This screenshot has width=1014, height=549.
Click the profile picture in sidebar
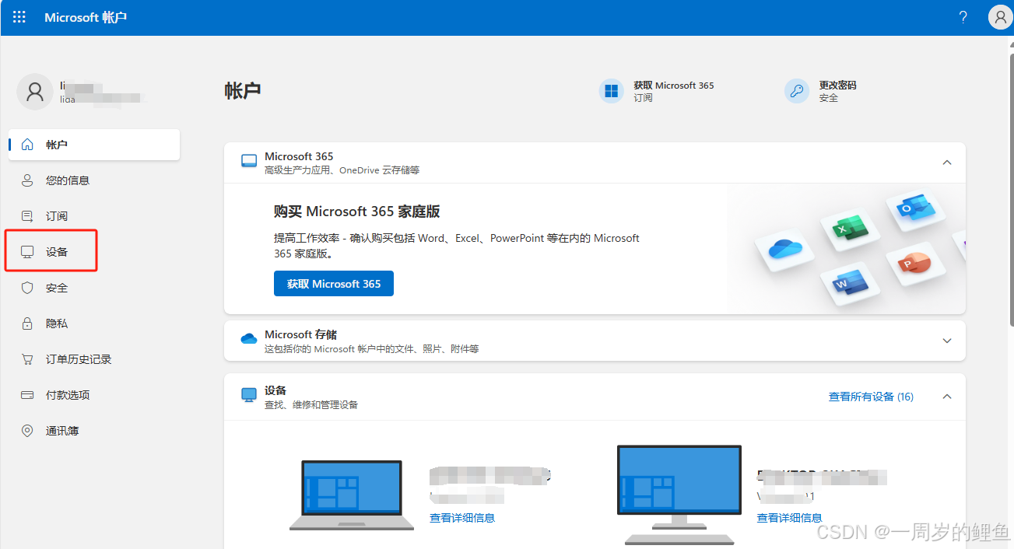[35, 92]
